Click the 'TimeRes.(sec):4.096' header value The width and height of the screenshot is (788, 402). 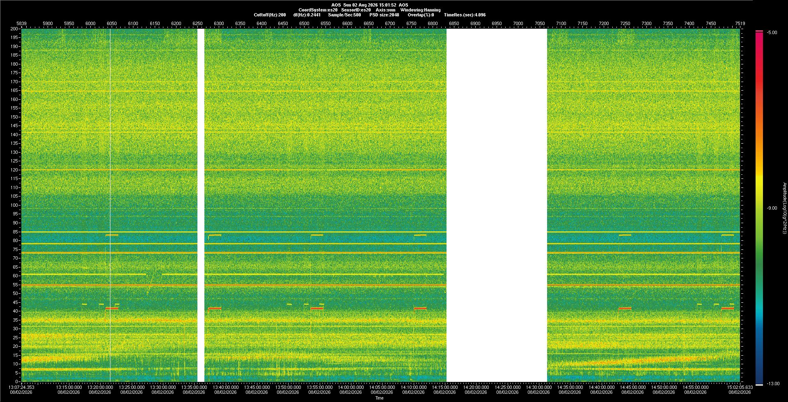[x=465, y=15]
